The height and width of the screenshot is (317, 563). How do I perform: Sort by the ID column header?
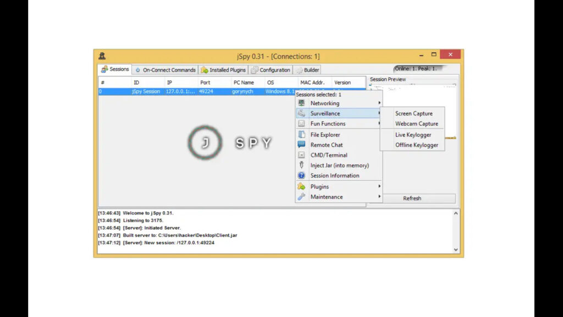[147, 83]
